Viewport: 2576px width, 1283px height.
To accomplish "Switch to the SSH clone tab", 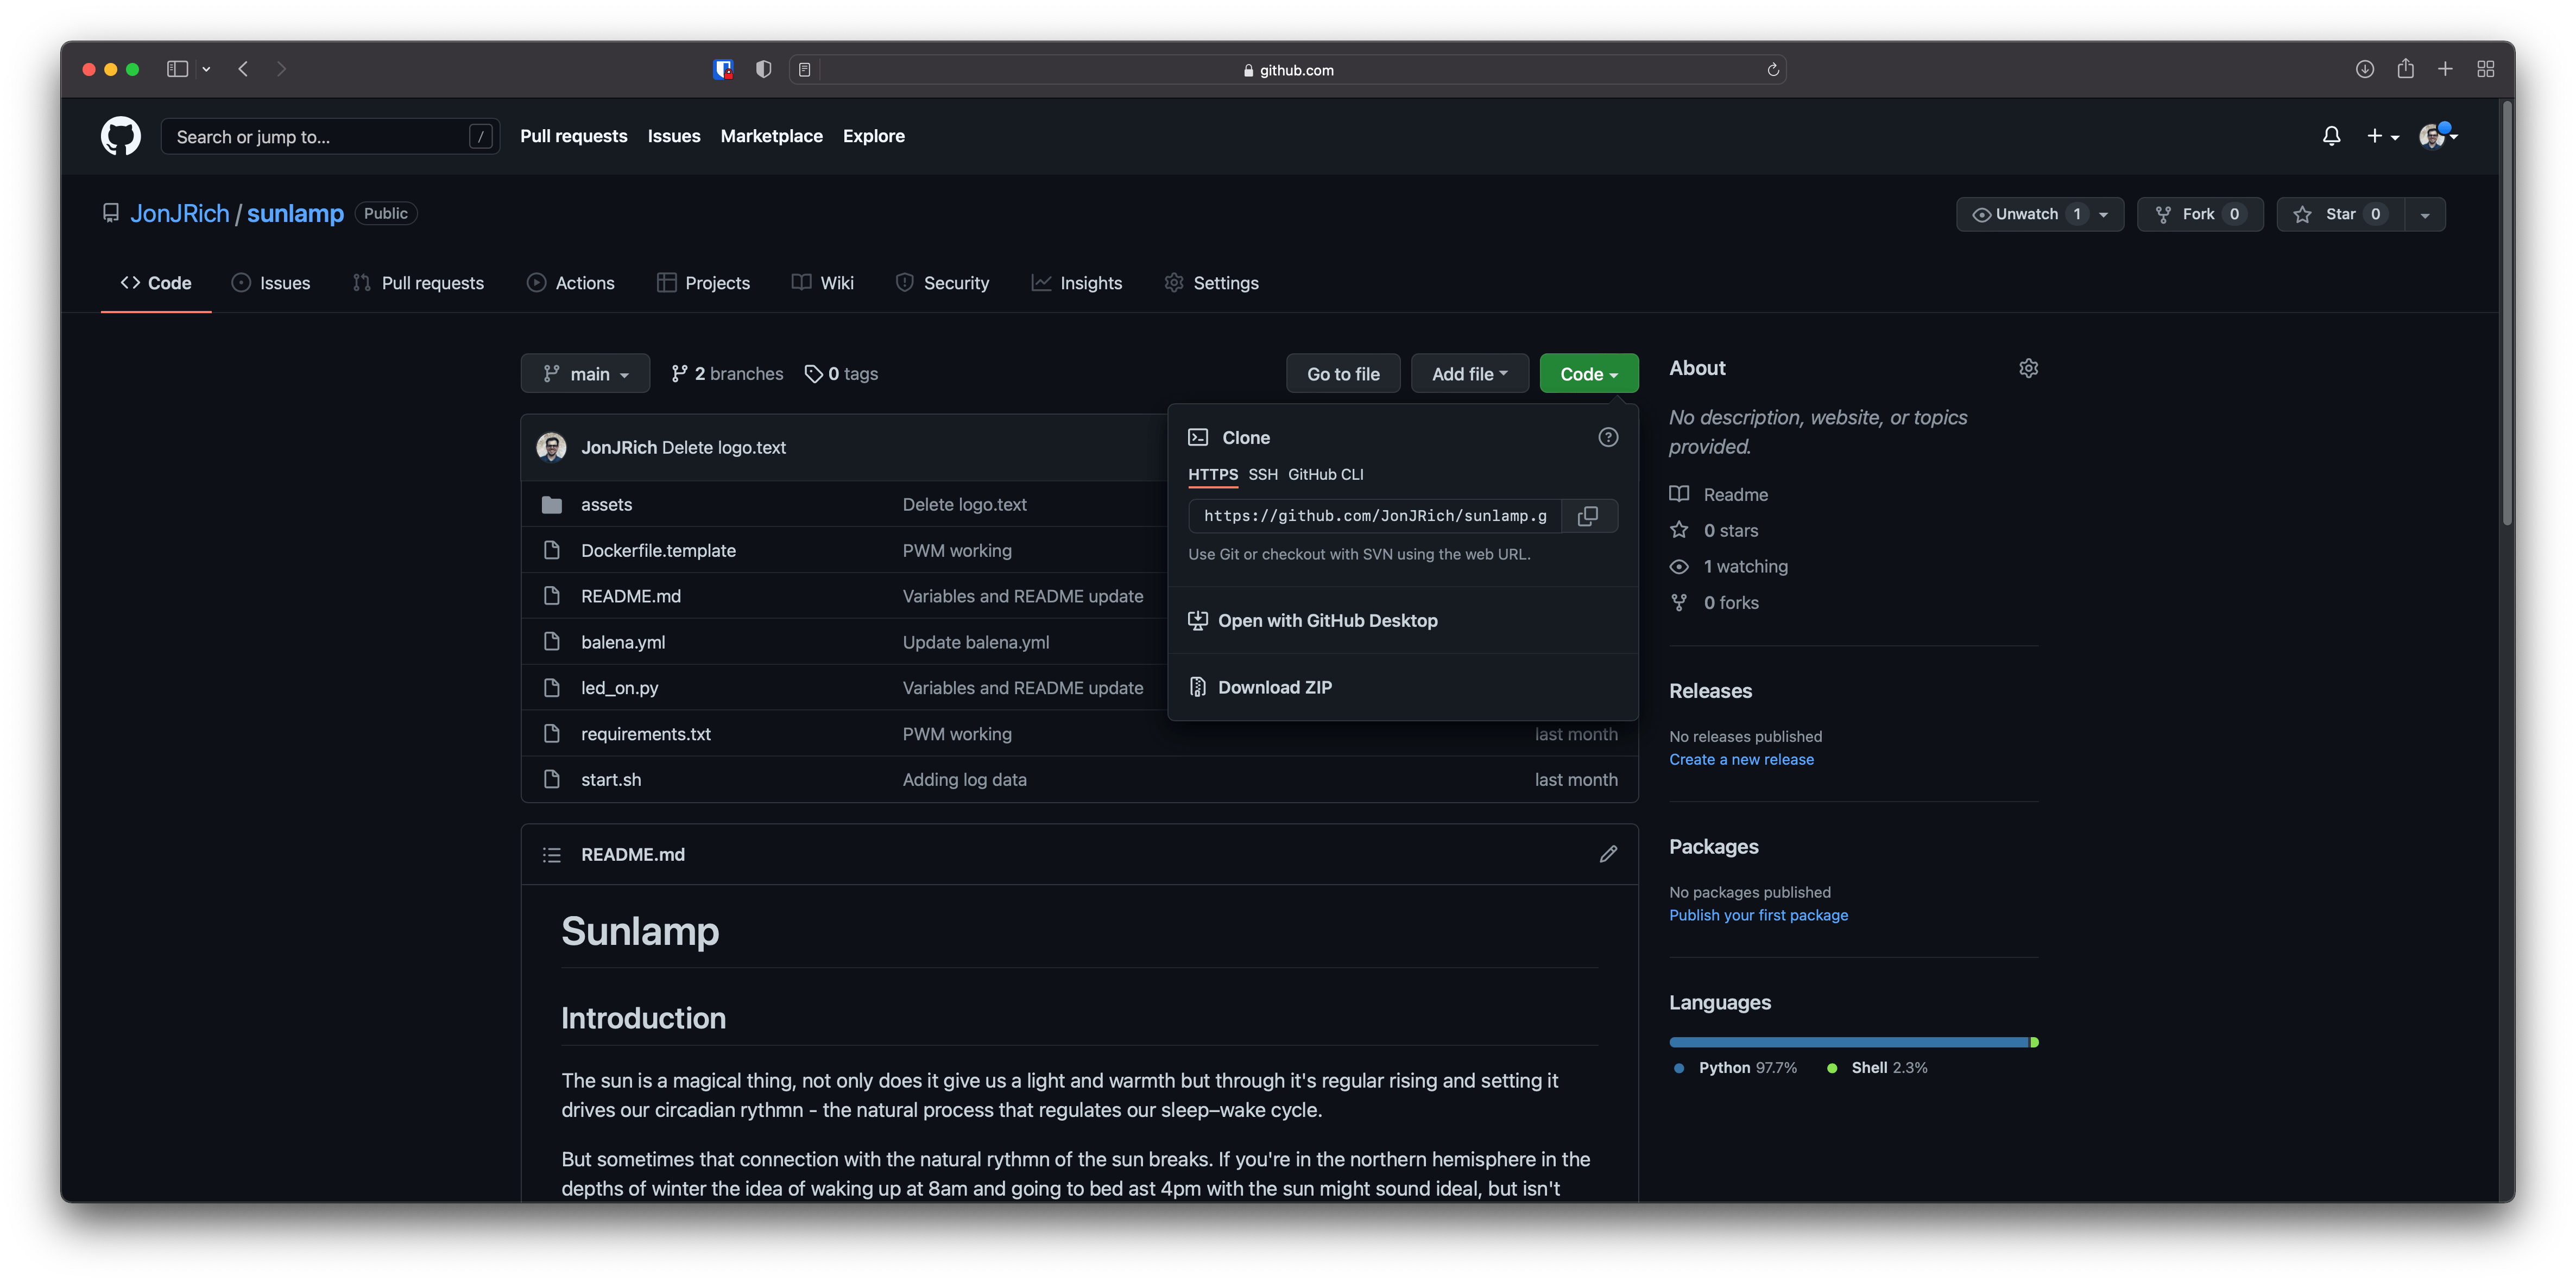I will tap(1262, 475).
